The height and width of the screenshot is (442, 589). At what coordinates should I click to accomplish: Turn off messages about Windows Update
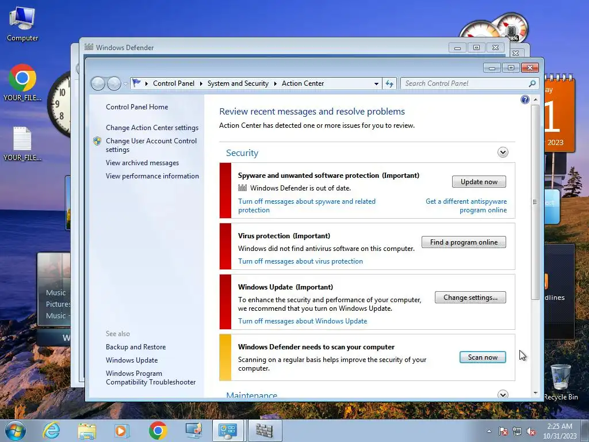303,321
